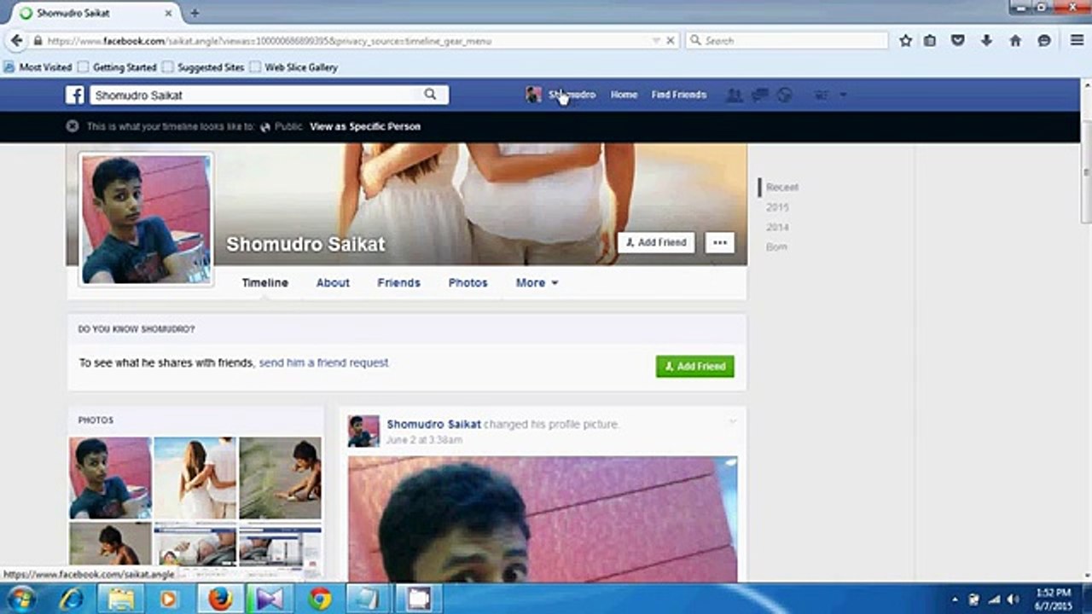Expand the Facebook account dropdown arrow
Image resolution: width=1092 pixels, height=614 pixels.
point(843,95)
